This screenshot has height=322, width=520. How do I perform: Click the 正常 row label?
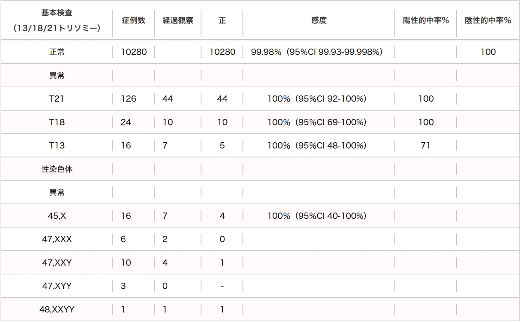click(x=57, y=52)
